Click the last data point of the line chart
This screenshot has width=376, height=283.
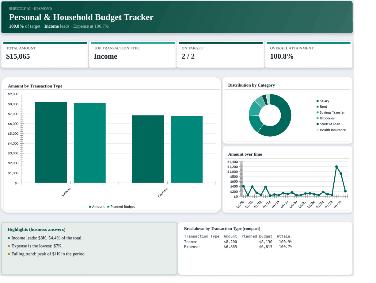pyautogui.click(x=345, y=191)
